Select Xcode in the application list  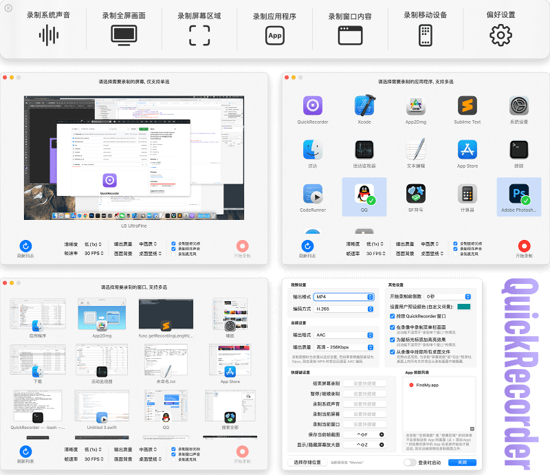click(x=364, y=106)
